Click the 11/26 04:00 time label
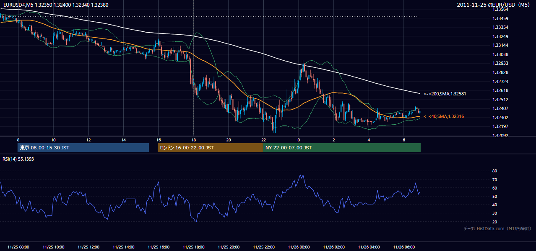Viewport: 536px width, 251px height. (369, 247)
